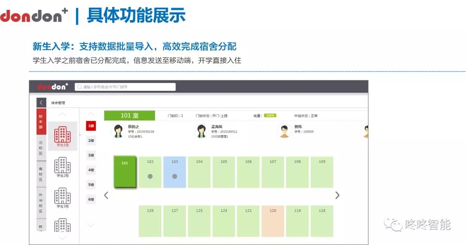
Task: Click the 门锁ID : 1 label
Action: (175, 116)
